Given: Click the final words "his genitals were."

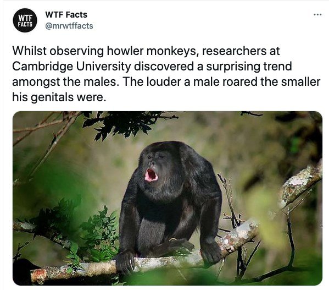Looking at the screenshot, I should click(x=59, y=97).
